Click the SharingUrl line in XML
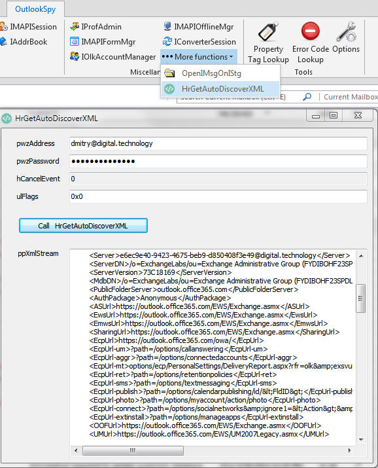The width and height of the screenshot is (378, 468). [x=215, y=332]
